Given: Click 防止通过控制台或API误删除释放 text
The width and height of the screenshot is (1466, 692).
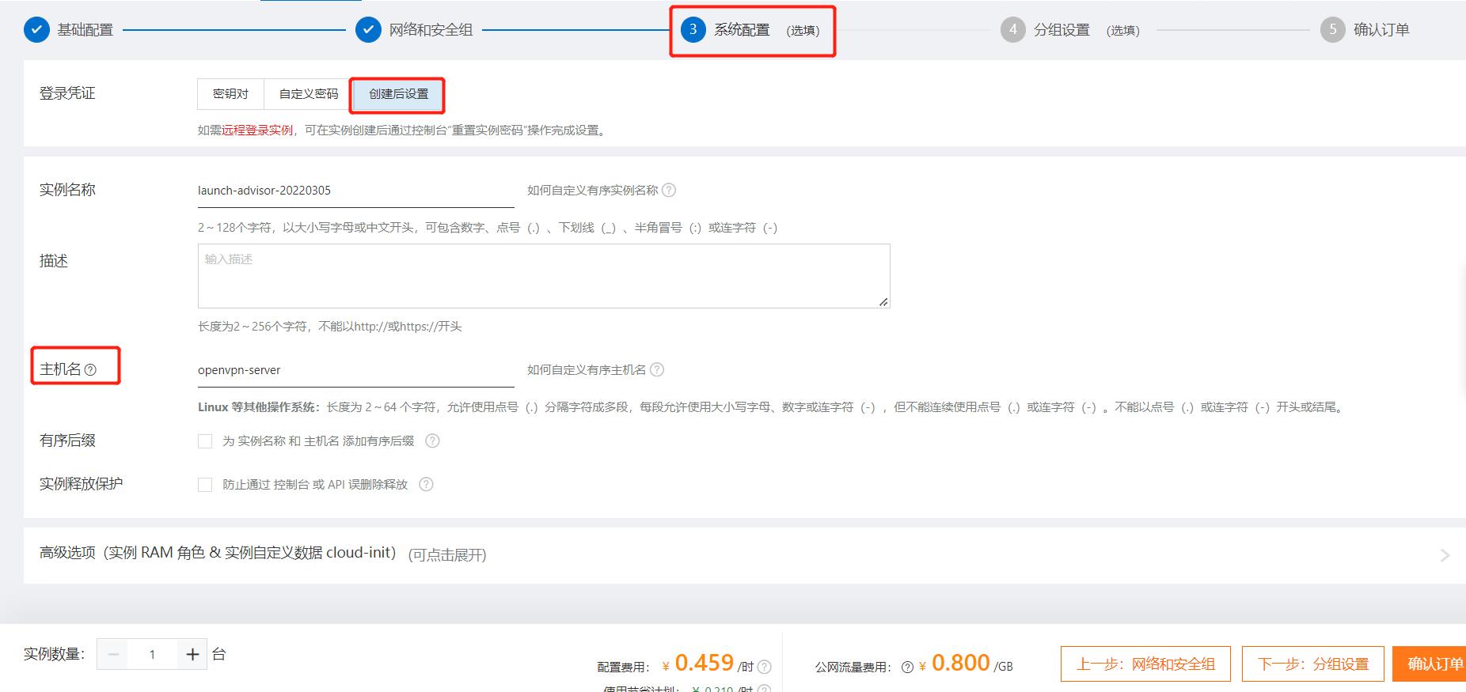Looking at the screenshot, I should click(315, 484).
